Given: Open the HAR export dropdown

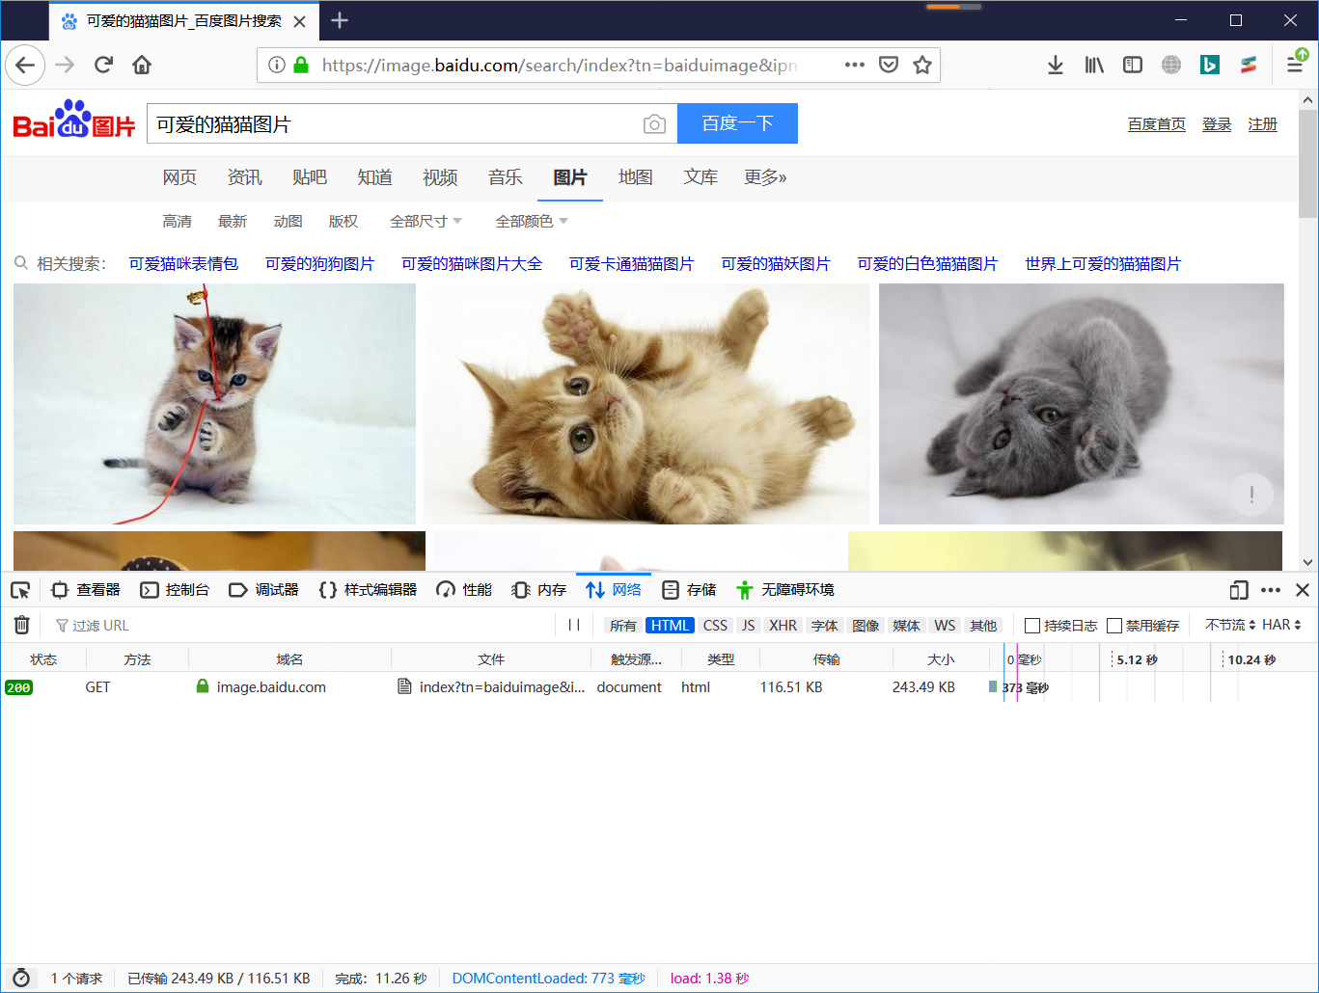Looking at the screenshot, I should [x=1281, y=625].
